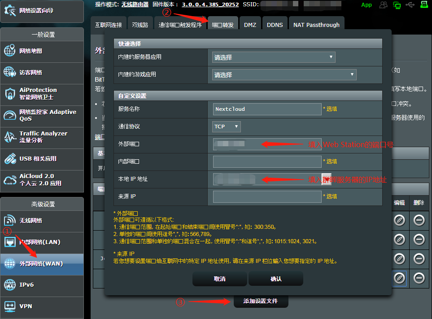
Task: Switch to the Internet Connection (互联网连接) tab
Action: [108, 25]
